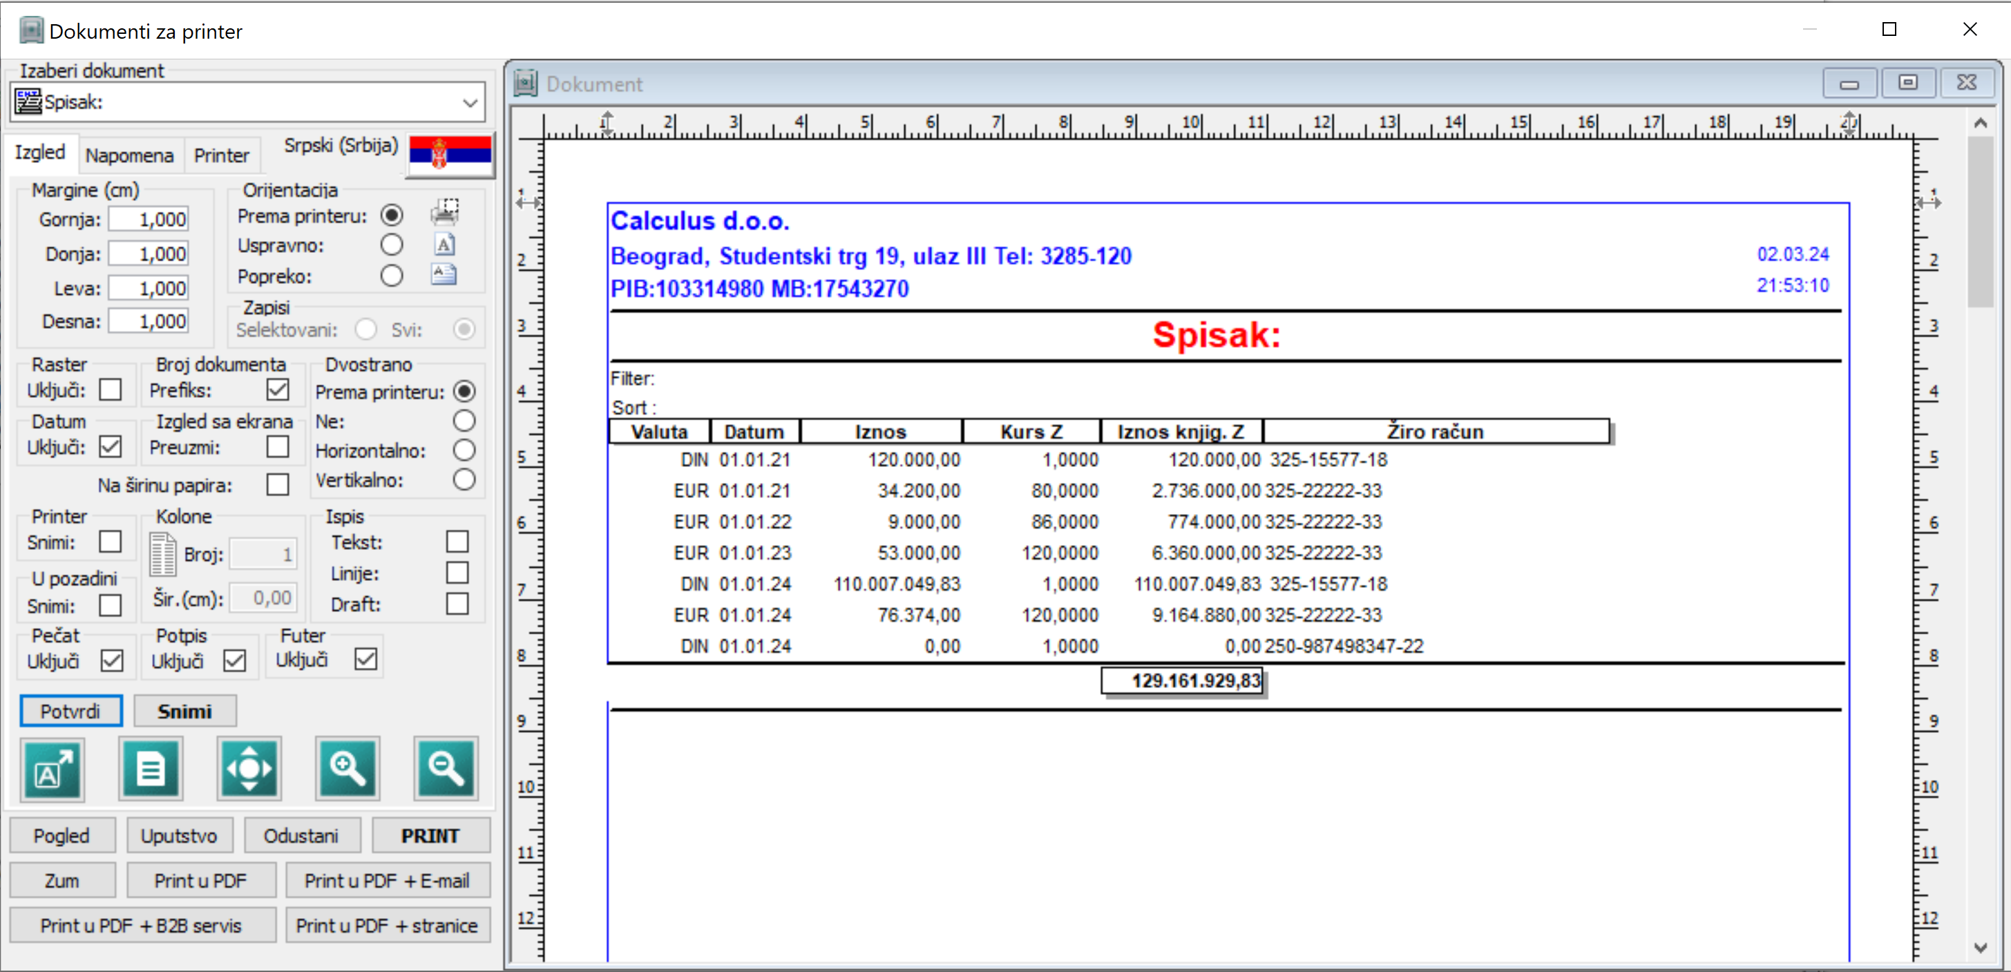The width and height of the screenshot is (2011, 972).
Task: Switch to the Napomena tab
Action: point(130,155)
